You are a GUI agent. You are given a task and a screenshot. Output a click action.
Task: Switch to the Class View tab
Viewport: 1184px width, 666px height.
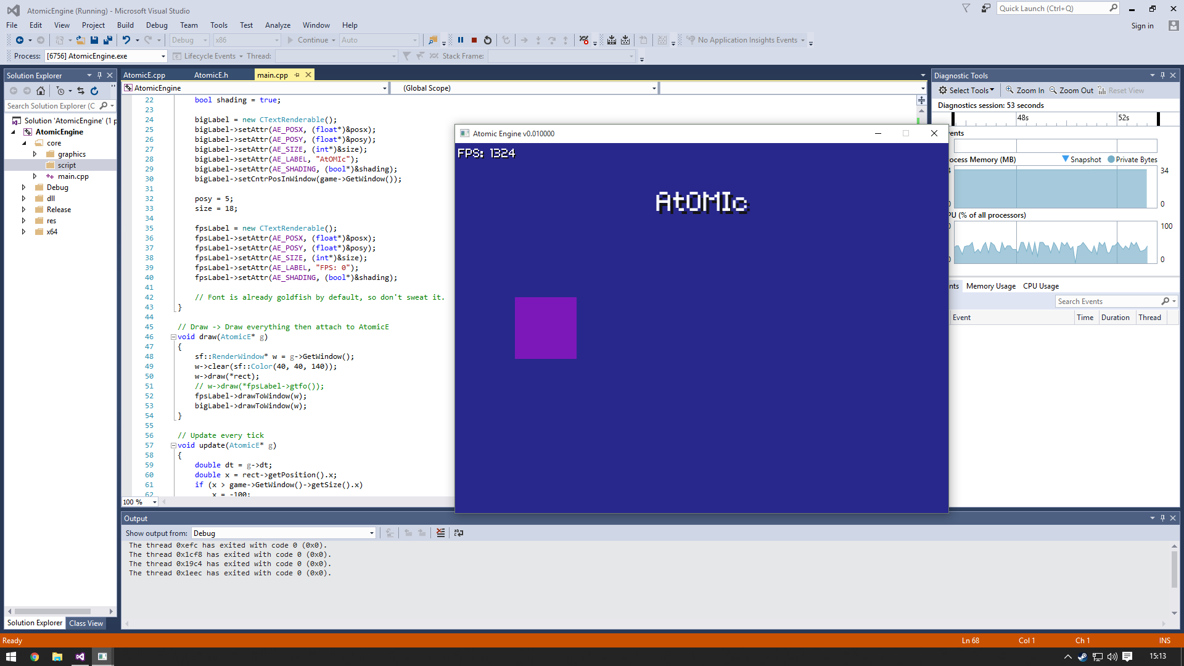(86, 623)
